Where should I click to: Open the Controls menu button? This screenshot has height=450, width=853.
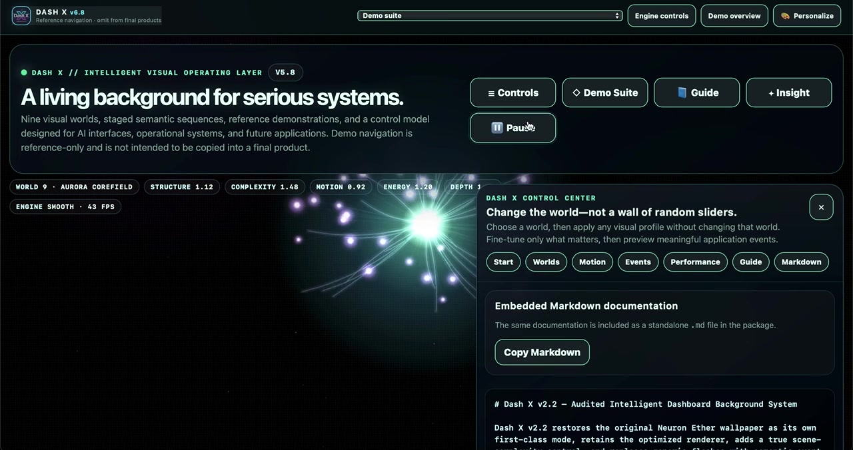512,93
